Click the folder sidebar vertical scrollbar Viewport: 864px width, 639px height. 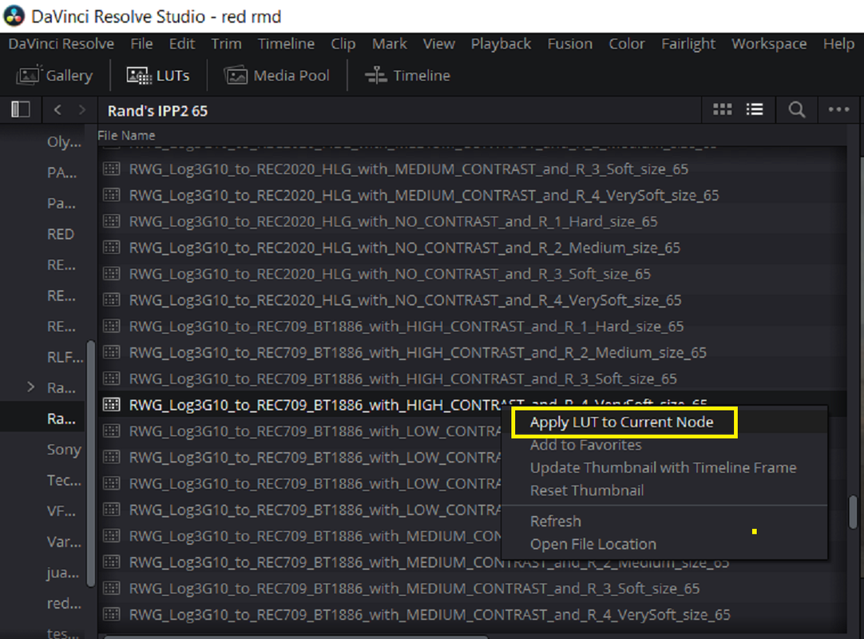(x=91, y=464)
